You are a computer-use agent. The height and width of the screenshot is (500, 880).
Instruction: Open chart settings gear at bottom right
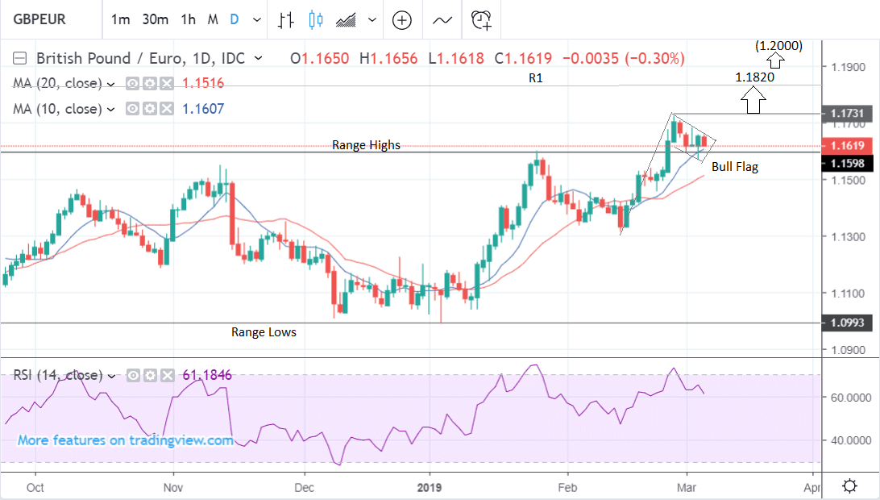[x=849, y=485]
